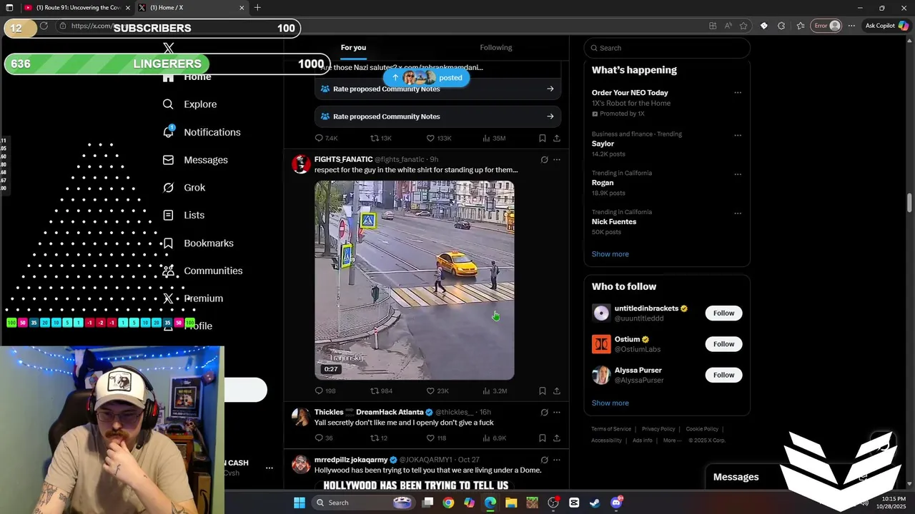915x514 pixels.
Task: Open the Explore page in X sidebar
Action: (x=189, y=104)
